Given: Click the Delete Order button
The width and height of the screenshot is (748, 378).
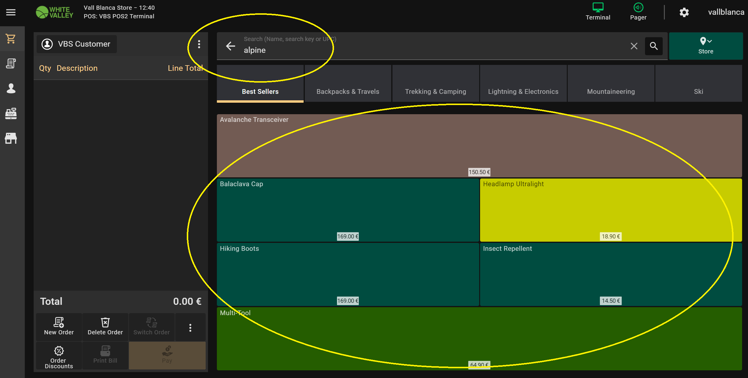Looking at the screenshot, I should pos(105,327).
